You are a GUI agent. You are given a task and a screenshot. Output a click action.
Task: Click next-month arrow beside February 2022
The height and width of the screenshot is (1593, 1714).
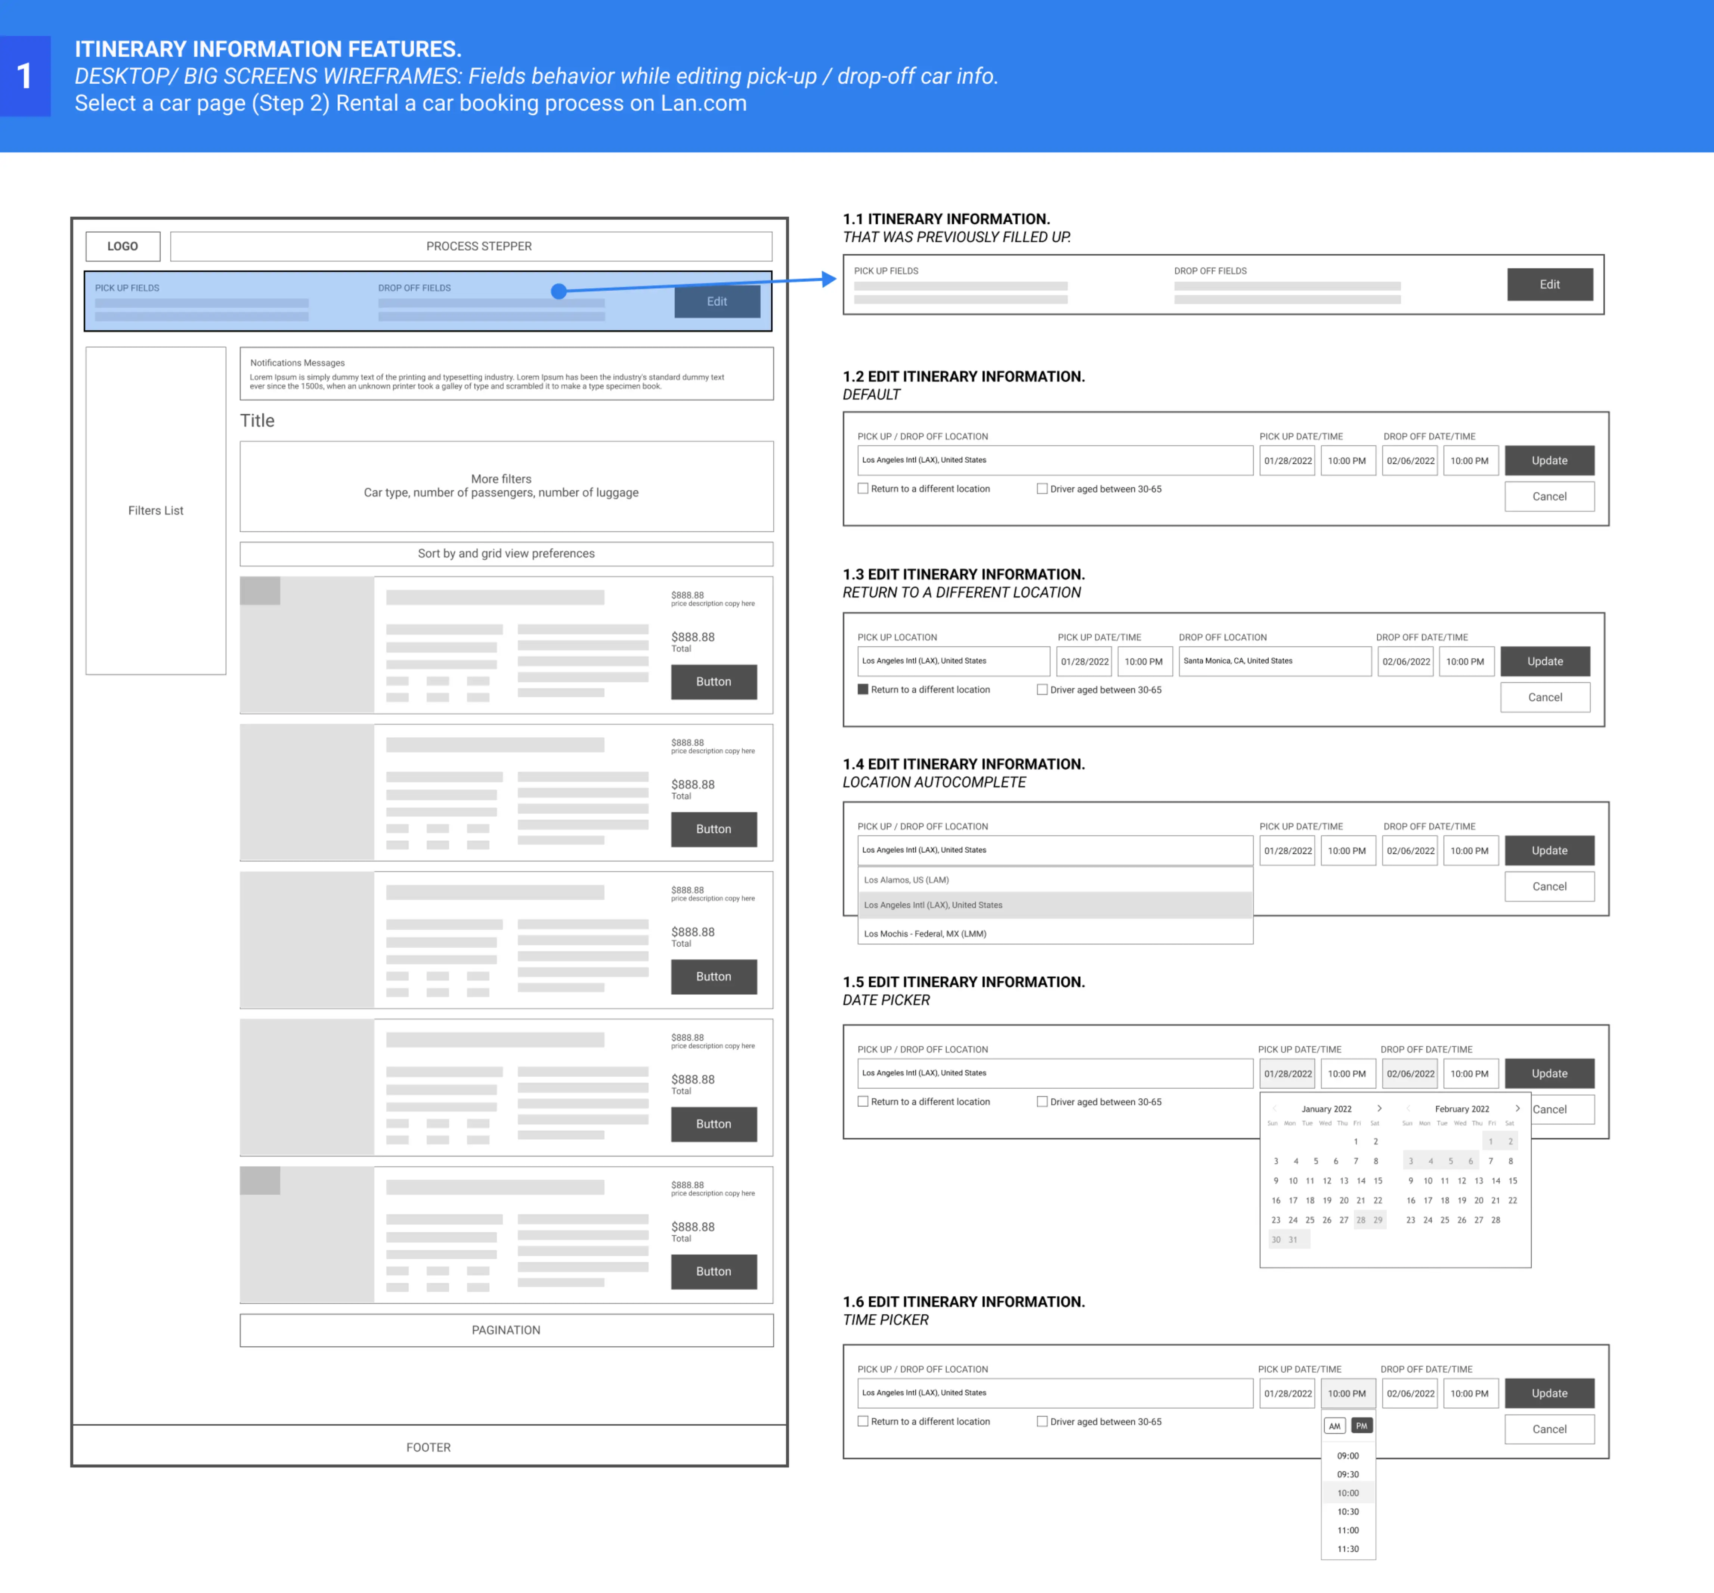(1517, 1108)
